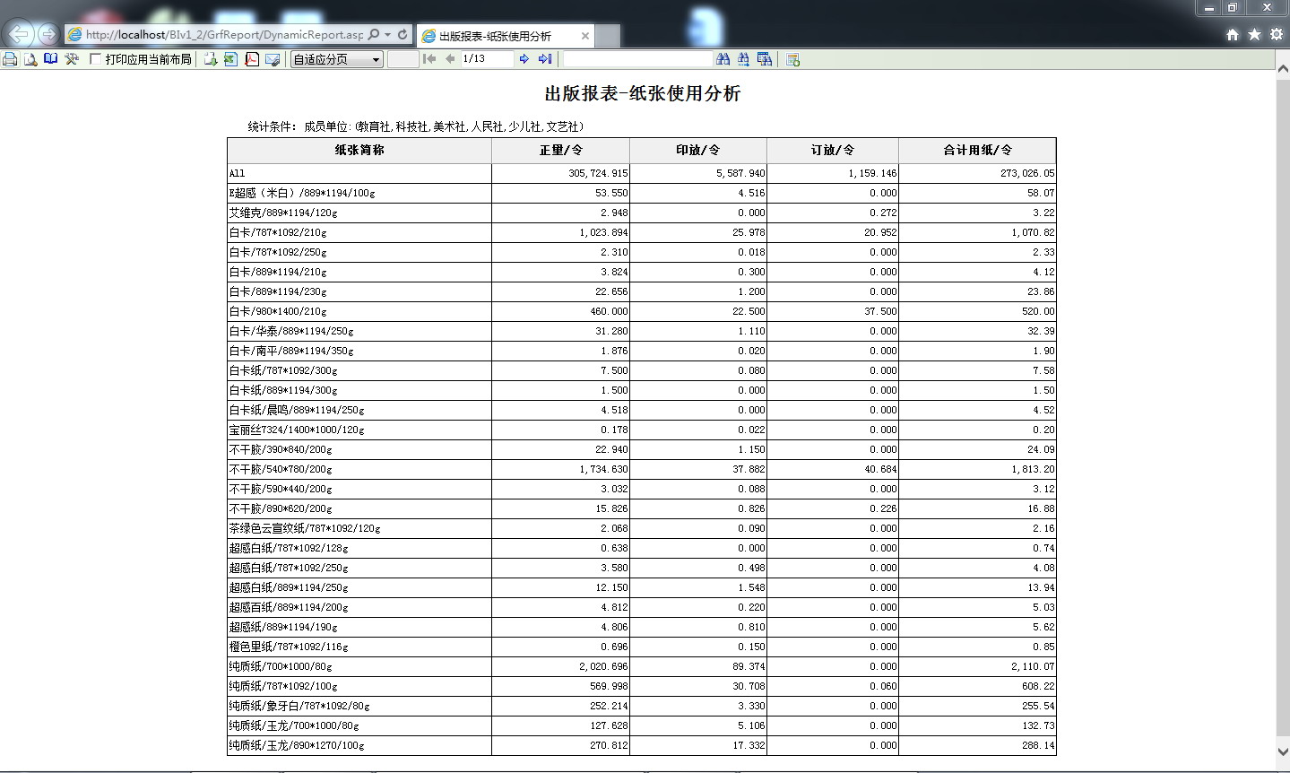This screenshot has width=1290, height=773.
Task: Refresh the page in address bar
Action: pyautogui.click(x=403, y=35)
